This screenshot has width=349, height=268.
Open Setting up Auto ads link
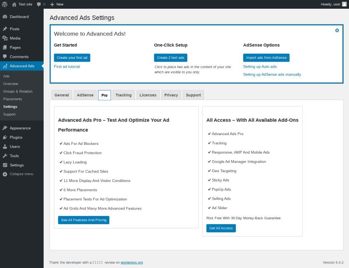point(260,66)
